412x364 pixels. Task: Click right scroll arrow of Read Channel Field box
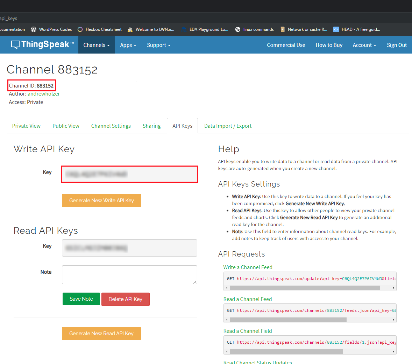click(x=393, y=352)
